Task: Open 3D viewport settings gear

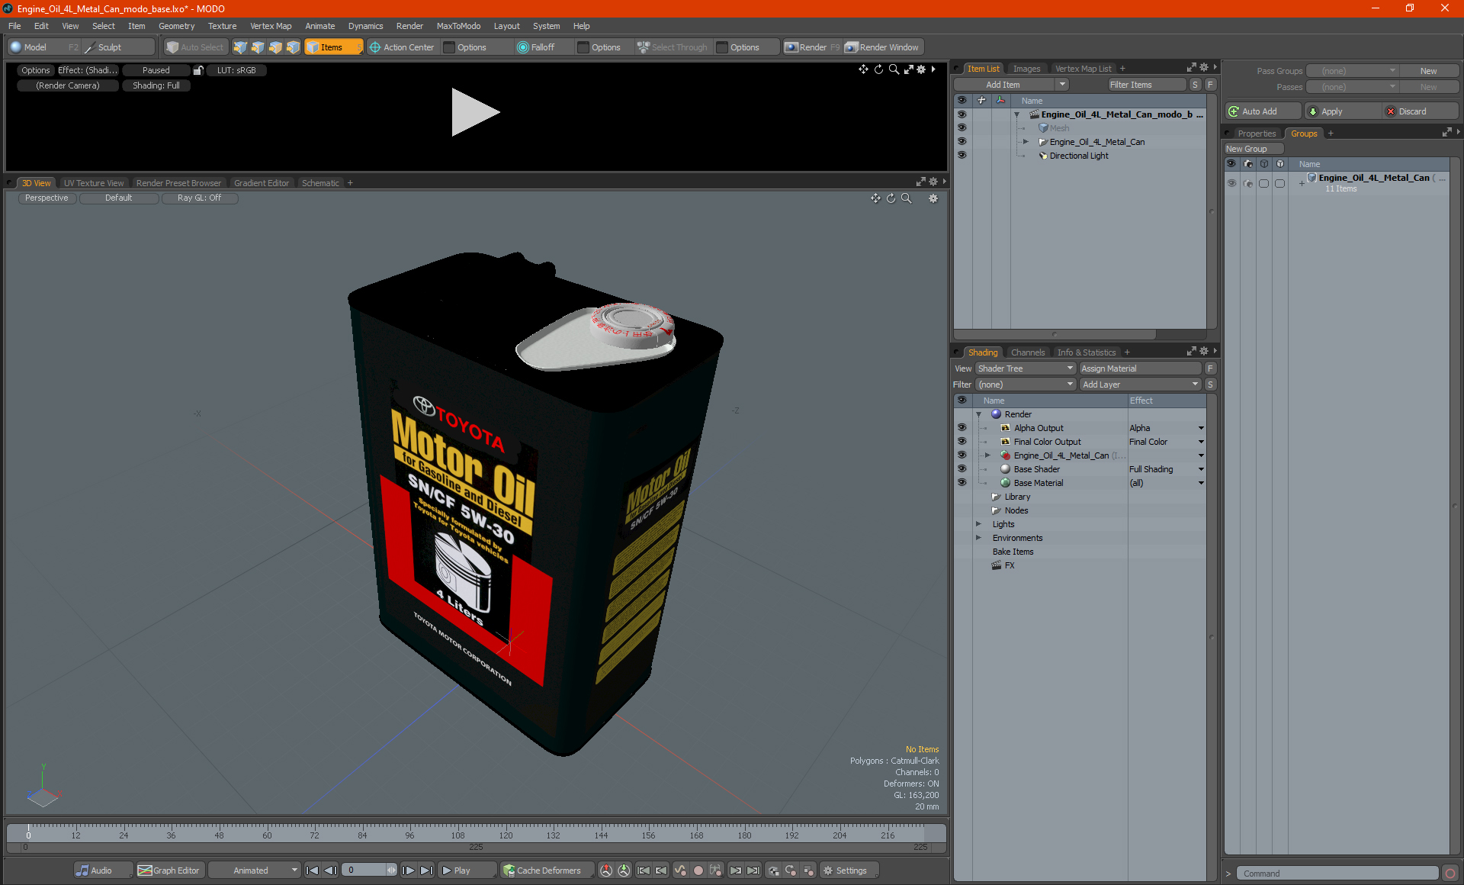Action: point(933,198)
